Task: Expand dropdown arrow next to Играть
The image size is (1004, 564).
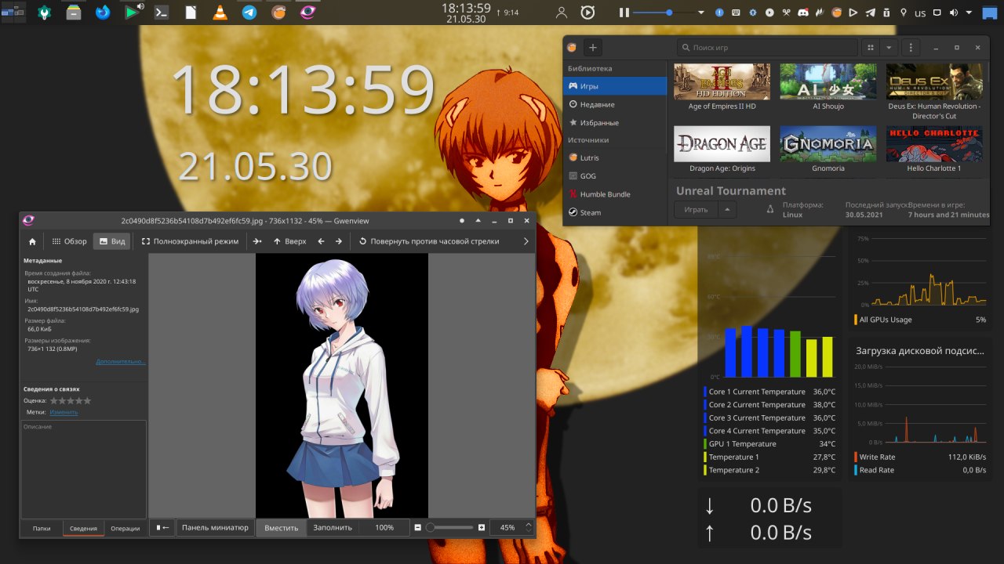Action: pos(727,209)
